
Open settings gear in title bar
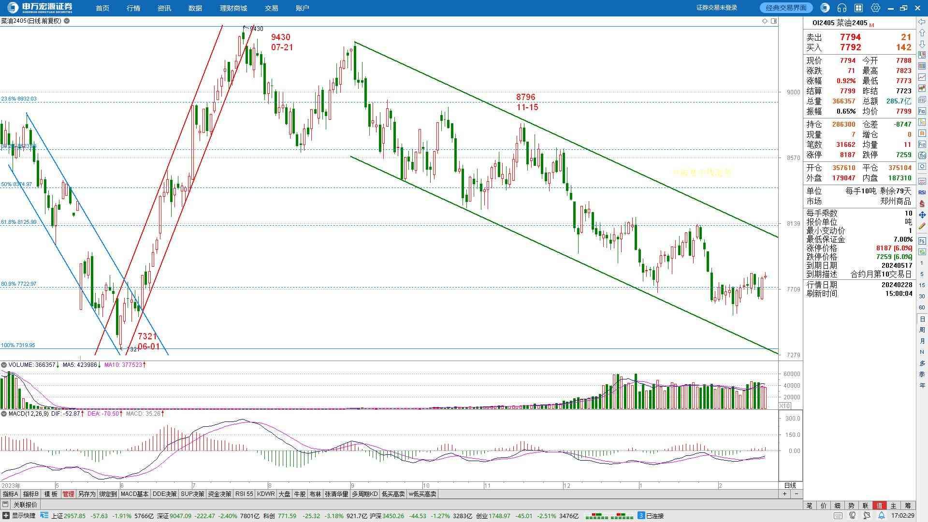click(875, 8)
